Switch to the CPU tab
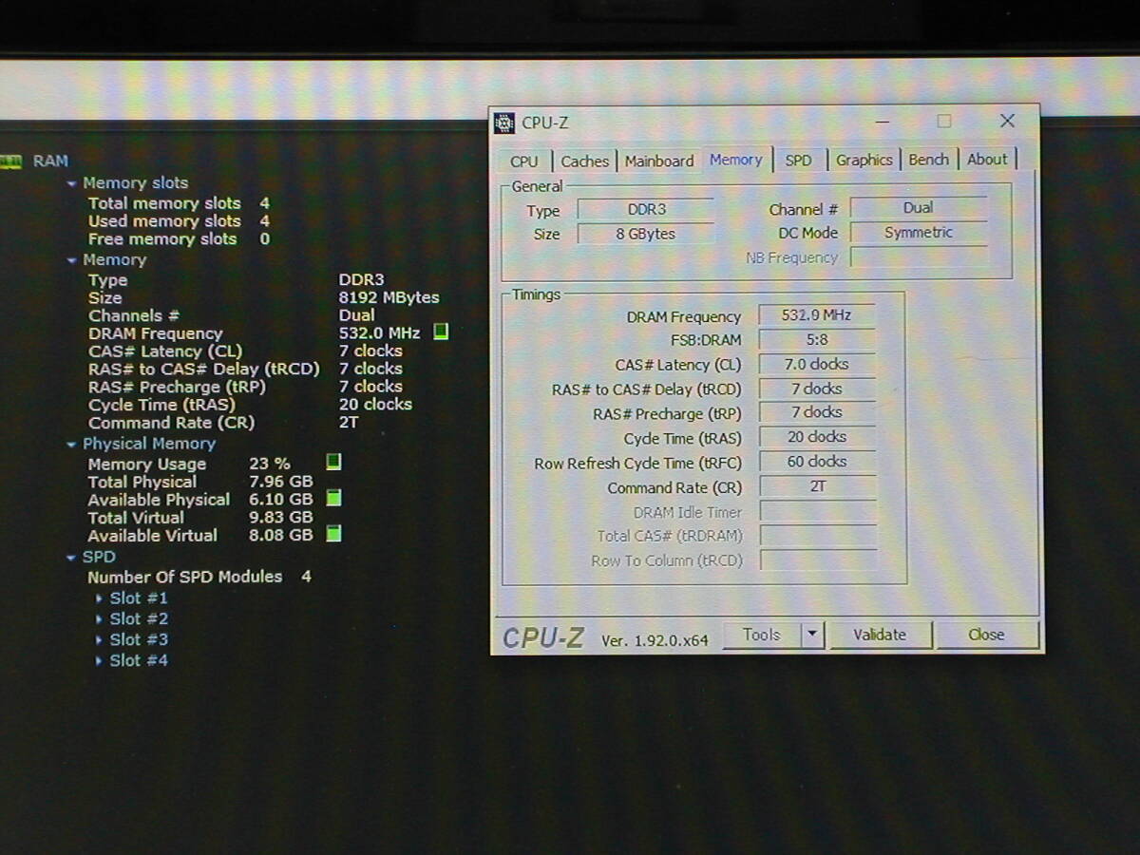 click(524, 161)
